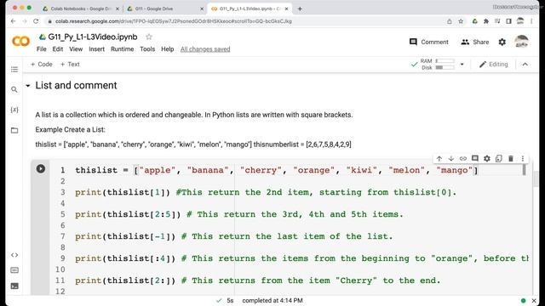Open more cell actions menu
The width and height of the screenshot is (545, 306).
click(523, 159)
